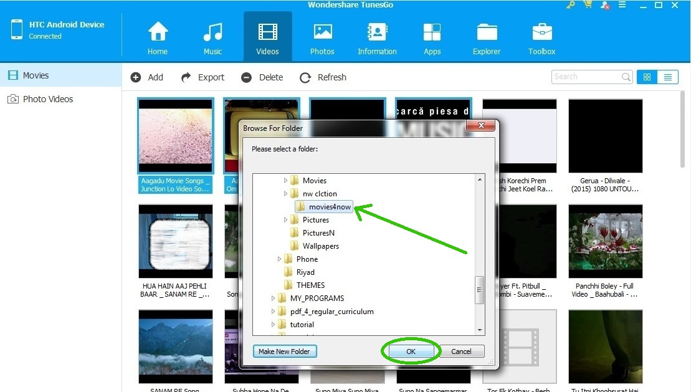Expand the MY_PROGRAMS folder arrow
This screenshot has height=392, width=691.
(x=274, y=299)
